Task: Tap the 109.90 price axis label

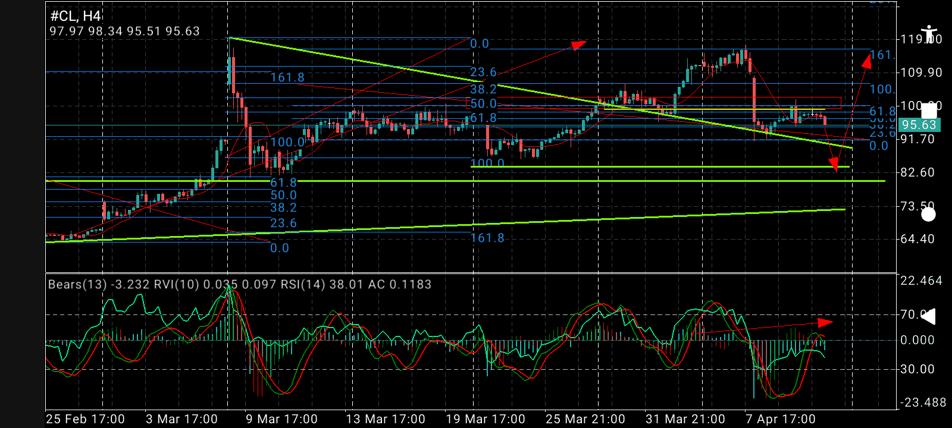Action: [922, 73]
